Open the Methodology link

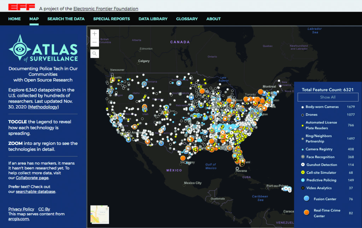pyautogui.click(x=43, y=107)
